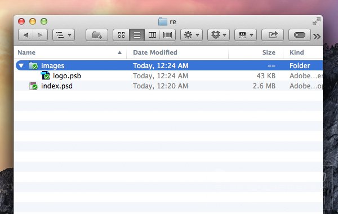338x214 pixels.
Task: Click the Edit Tags toolbar button
Action: 300,35
